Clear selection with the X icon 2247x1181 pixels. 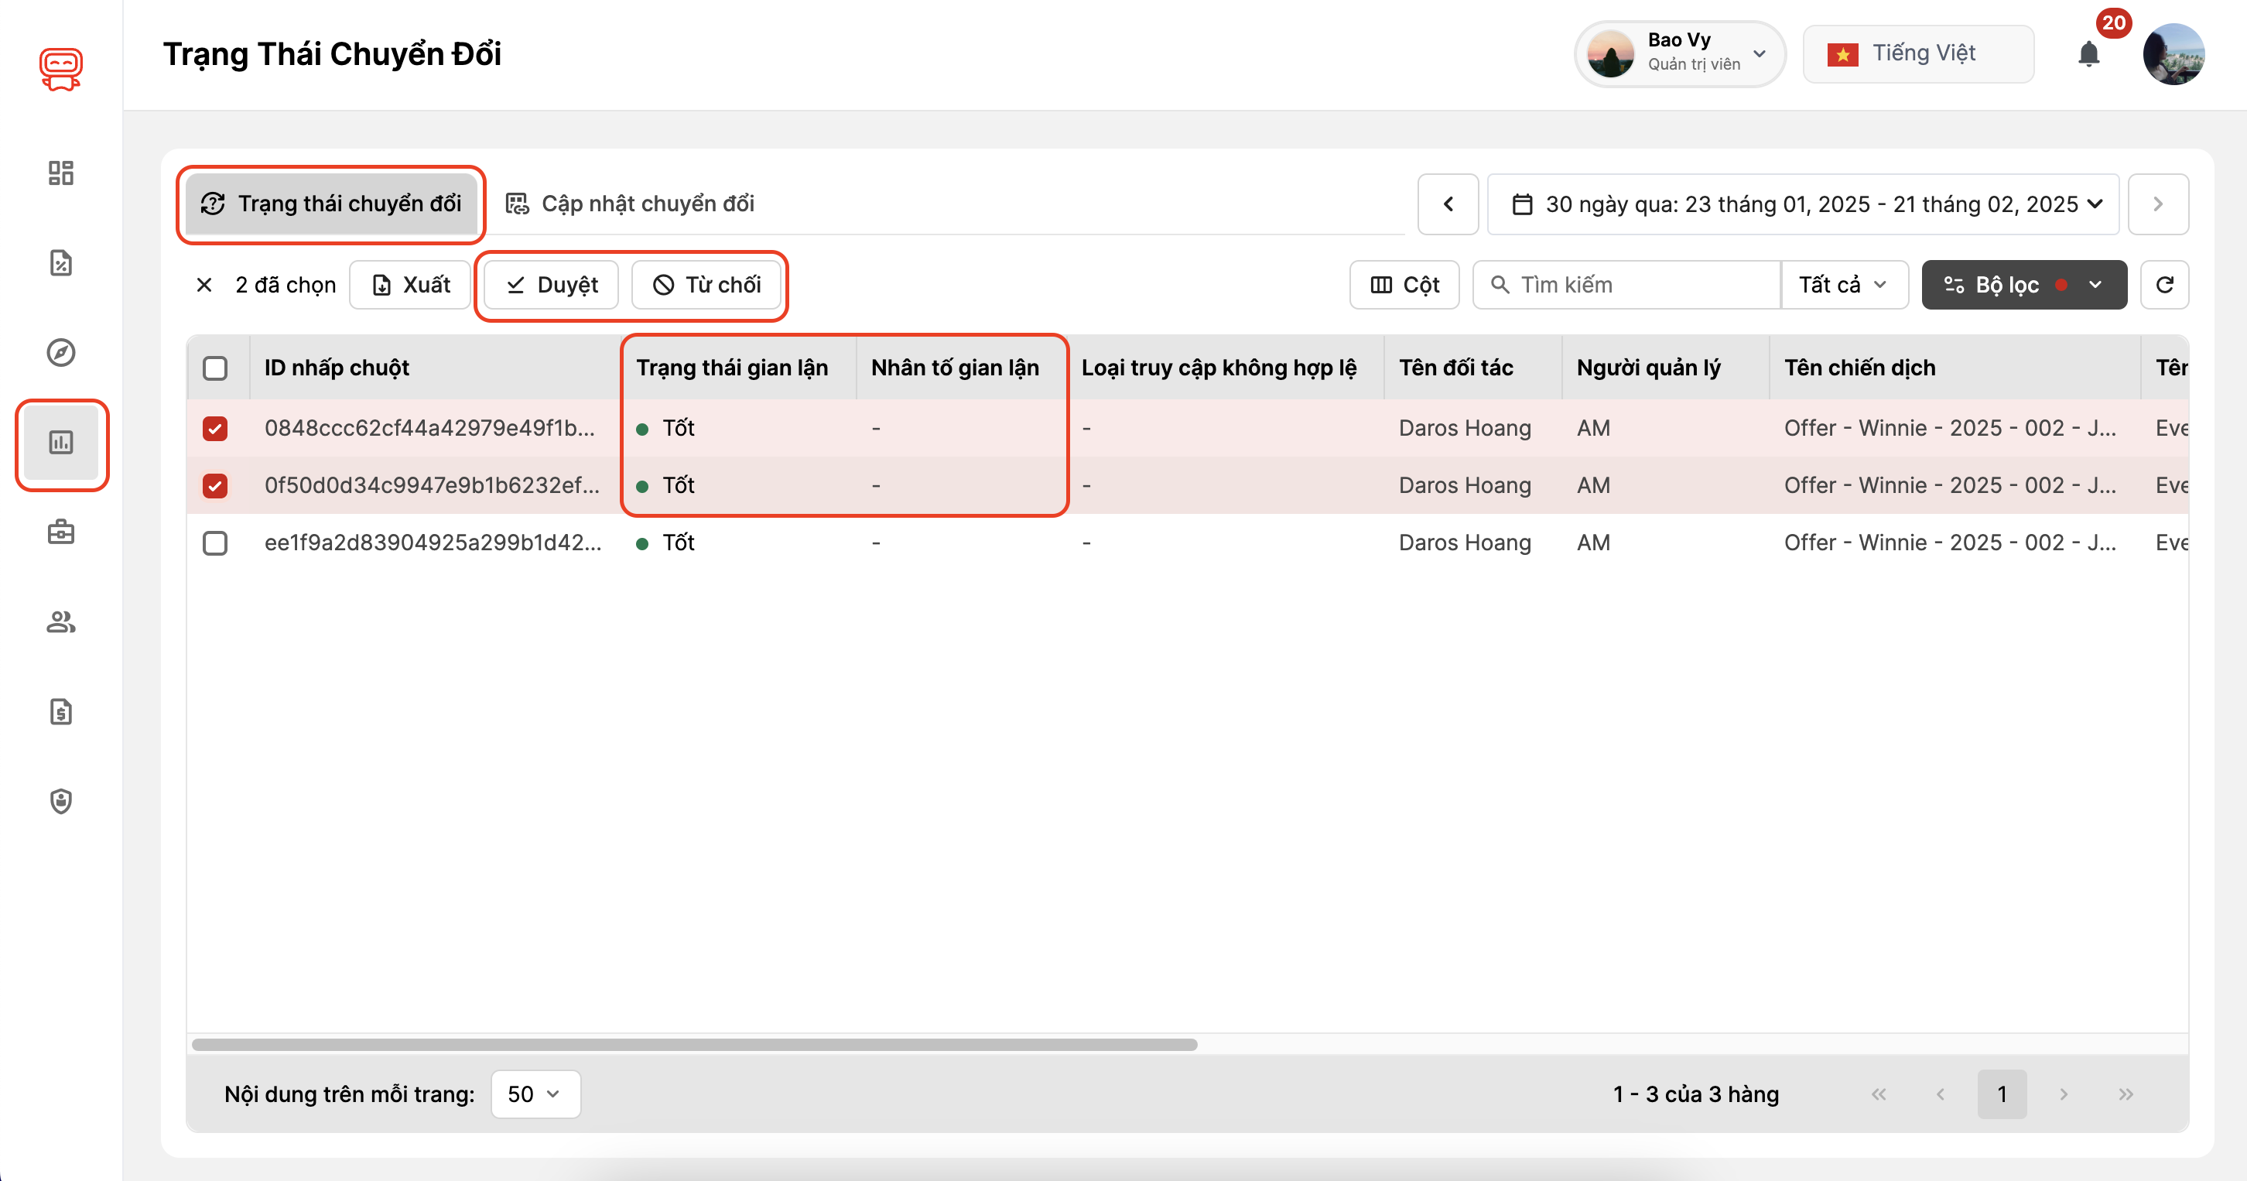pyautogui.click(x=204, y=284)
